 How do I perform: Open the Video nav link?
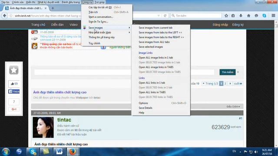point(73,25)
